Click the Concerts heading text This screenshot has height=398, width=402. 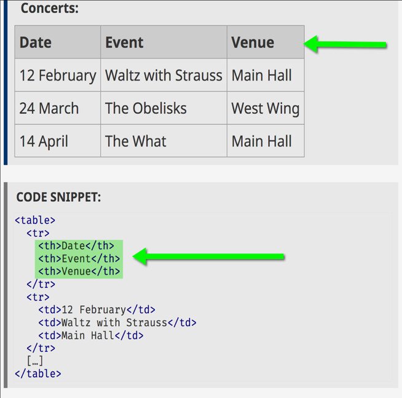(49, 8)
